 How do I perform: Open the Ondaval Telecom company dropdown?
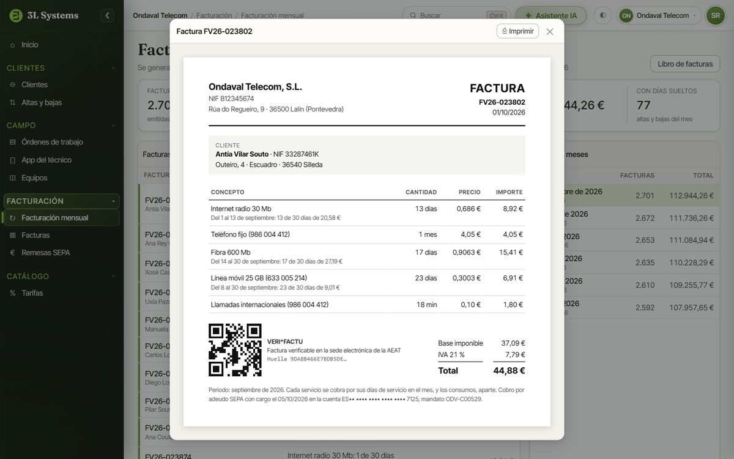pos(659,15)
